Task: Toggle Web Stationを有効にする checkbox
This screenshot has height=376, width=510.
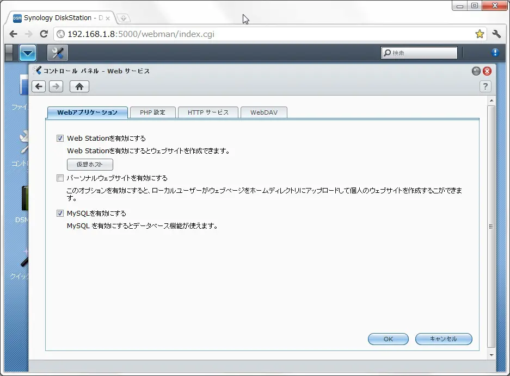Action: pos(60,139)
